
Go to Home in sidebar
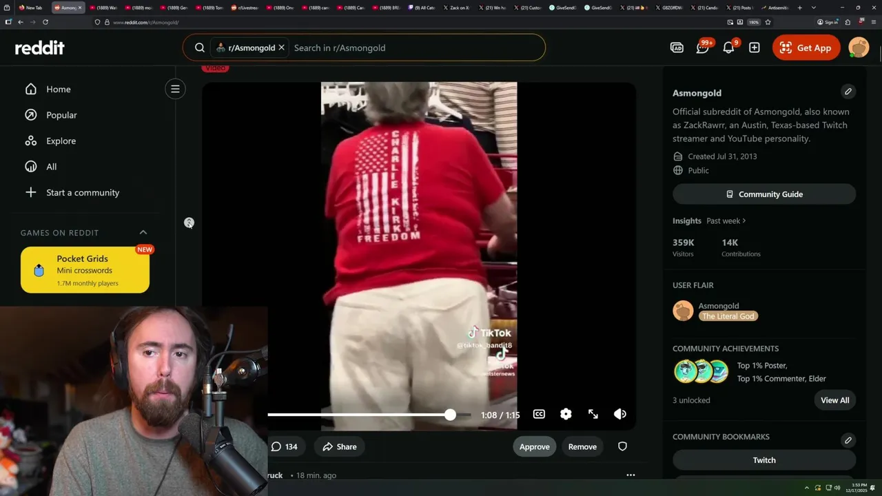59,89
